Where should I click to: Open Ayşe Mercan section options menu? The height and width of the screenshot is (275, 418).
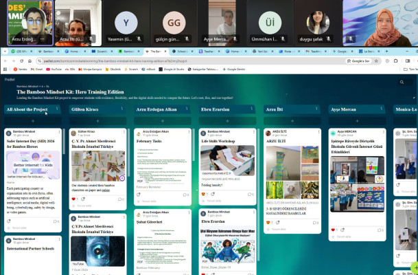click(x=381, y=109)
